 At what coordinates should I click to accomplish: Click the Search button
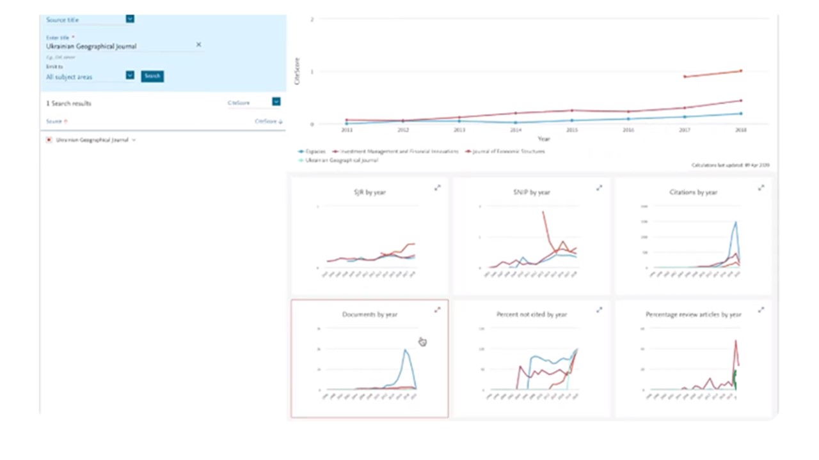[x=152, y=76]
